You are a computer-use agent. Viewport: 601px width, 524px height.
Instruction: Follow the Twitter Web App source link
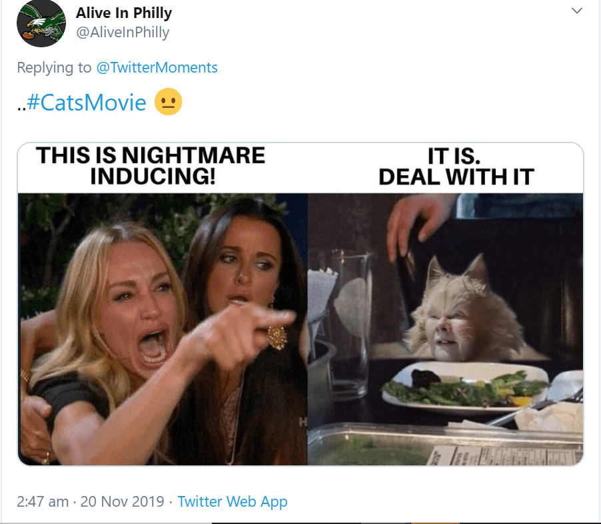pos(233,501)
